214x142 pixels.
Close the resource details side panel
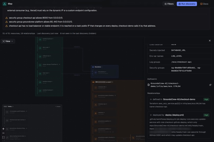[210, 41]
